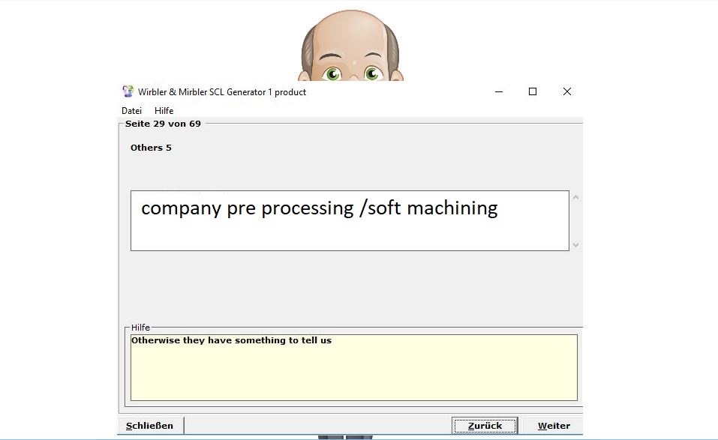
Task: Click the mascot's right green eye
Action: [x=372, y=73]
